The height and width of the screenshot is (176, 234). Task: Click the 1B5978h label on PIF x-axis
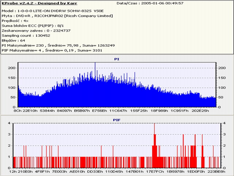(x=175, y=172)
